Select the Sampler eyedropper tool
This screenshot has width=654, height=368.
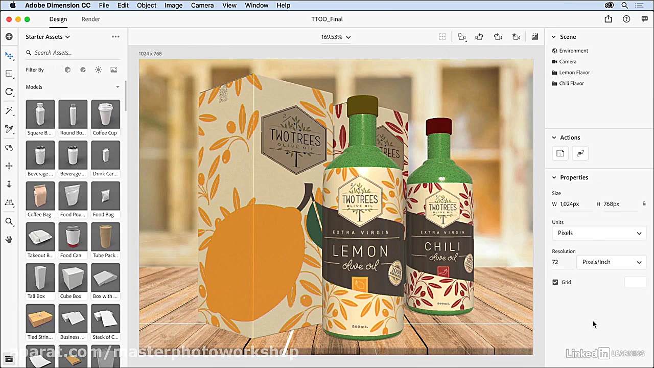pos(9,129)
